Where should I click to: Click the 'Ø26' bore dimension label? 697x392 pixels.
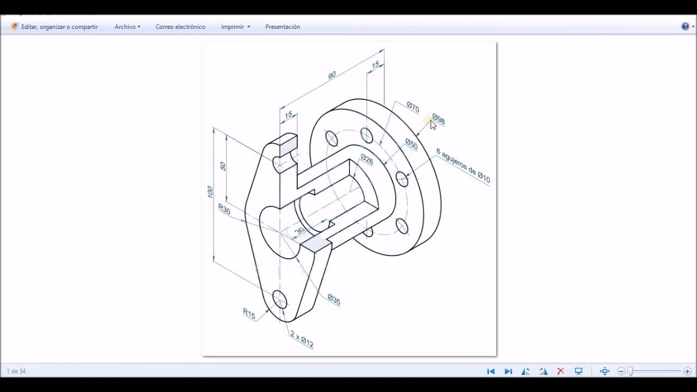(367, 160)
